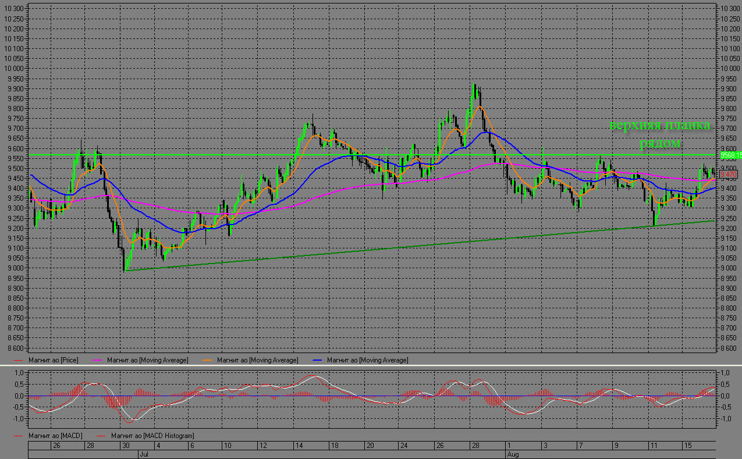This screenshot has width=742, height=459.
Task: Select the dark green rising trend line
Action: [420, 245]
